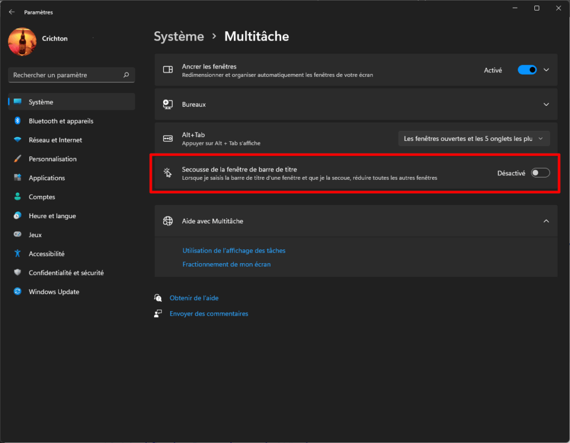
Task: Open Réseau et Internet section
Action: pyautogui.click(x=55, y=140)
